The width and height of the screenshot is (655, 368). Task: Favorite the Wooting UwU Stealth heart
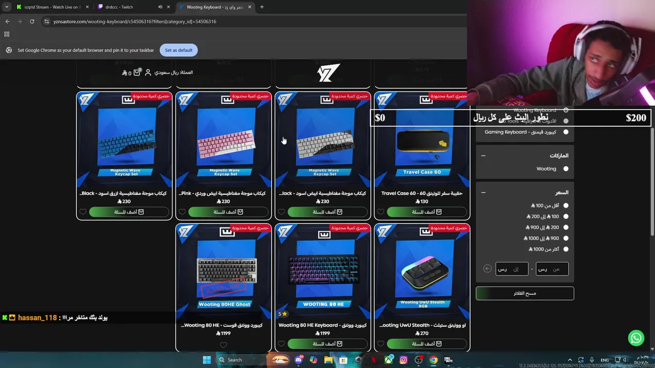[381, 344]
